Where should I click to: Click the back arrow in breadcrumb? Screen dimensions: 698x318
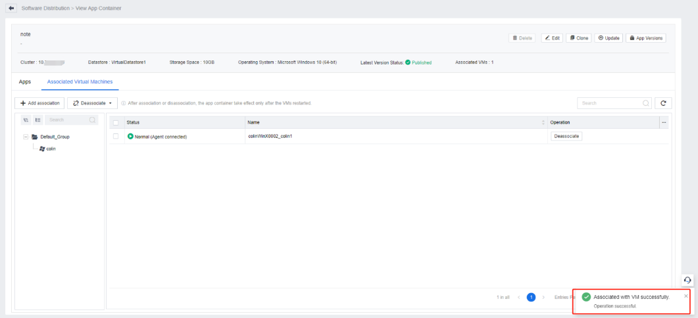[12, 8]
